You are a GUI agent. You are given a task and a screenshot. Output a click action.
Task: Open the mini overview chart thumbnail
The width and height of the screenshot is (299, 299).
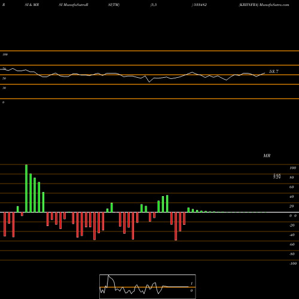pyautogui.click(x=148, y=286)
